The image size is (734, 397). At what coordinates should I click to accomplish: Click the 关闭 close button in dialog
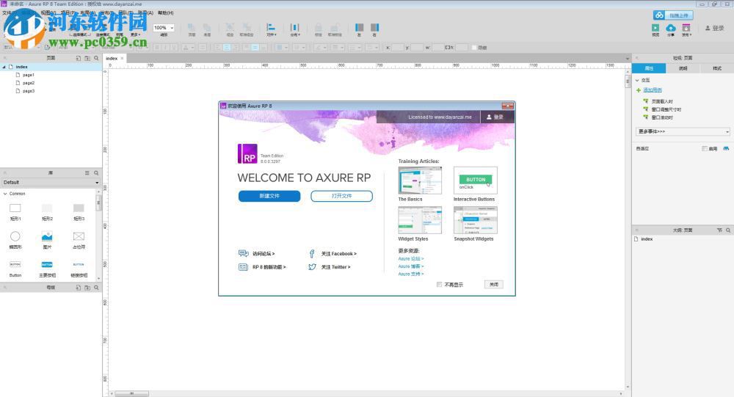(494, 284)
